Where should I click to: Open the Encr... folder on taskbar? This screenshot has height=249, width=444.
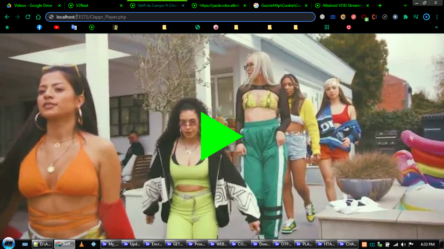click(x=154, y=244)
